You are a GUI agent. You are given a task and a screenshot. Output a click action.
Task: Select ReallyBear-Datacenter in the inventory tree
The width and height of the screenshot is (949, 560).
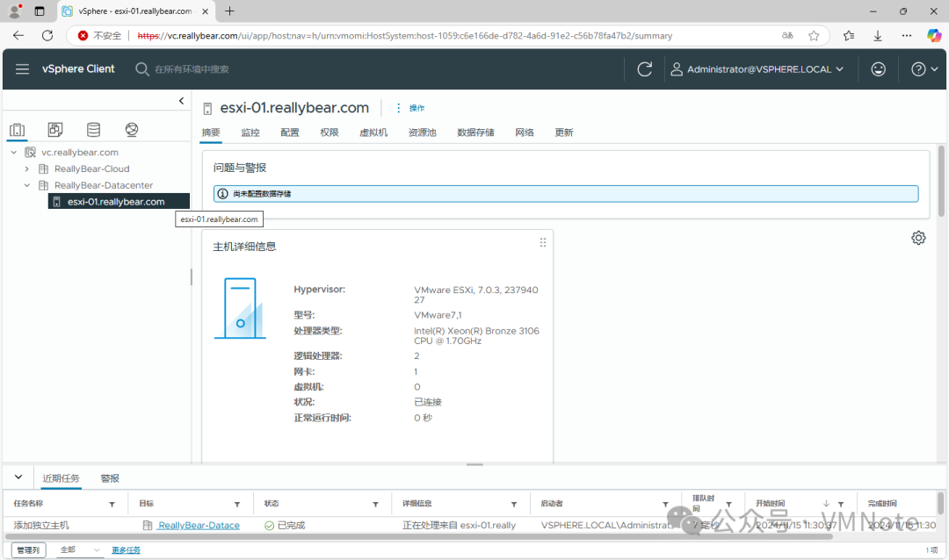104,185
